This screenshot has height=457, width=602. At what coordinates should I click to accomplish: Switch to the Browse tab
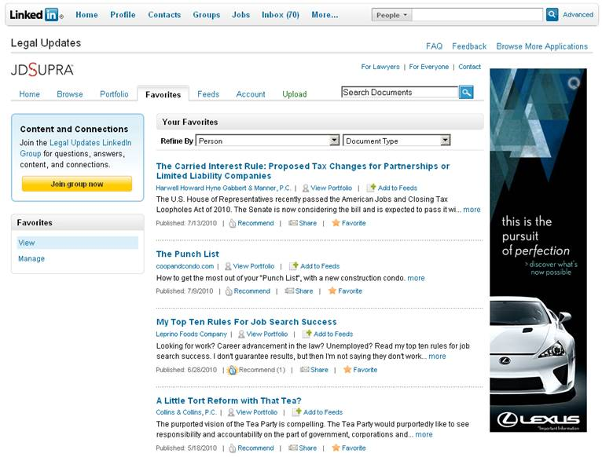[x=70, y=94]
